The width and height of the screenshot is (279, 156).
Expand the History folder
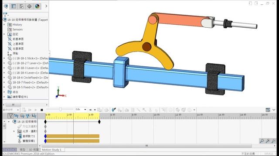4,25
